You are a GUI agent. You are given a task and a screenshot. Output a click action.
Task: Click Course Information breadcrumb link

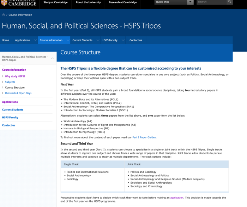pyautogui.click(x=20, y=15)
